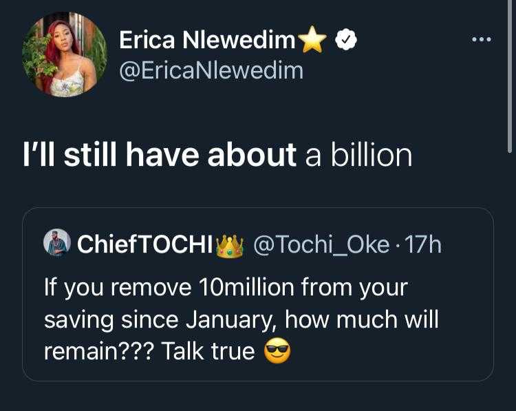The height and width of the screenshot is (411, 516).
Task: Click the sunglasses emoji in the quoted tweet
Action: pyautogui.click(x=277, y=352)
